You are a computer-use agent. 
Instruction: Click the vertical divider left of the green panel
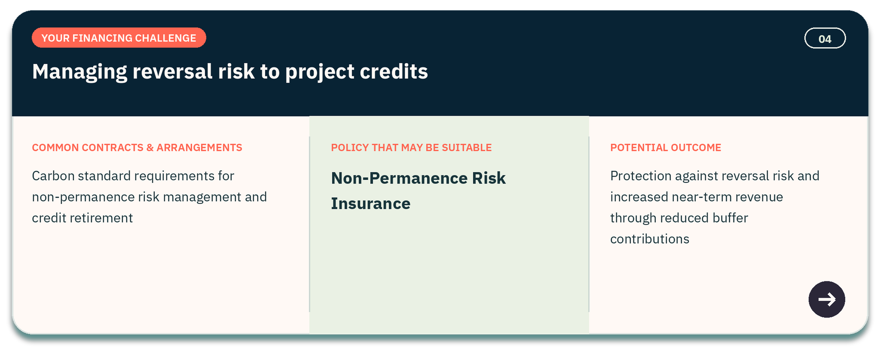309,224
